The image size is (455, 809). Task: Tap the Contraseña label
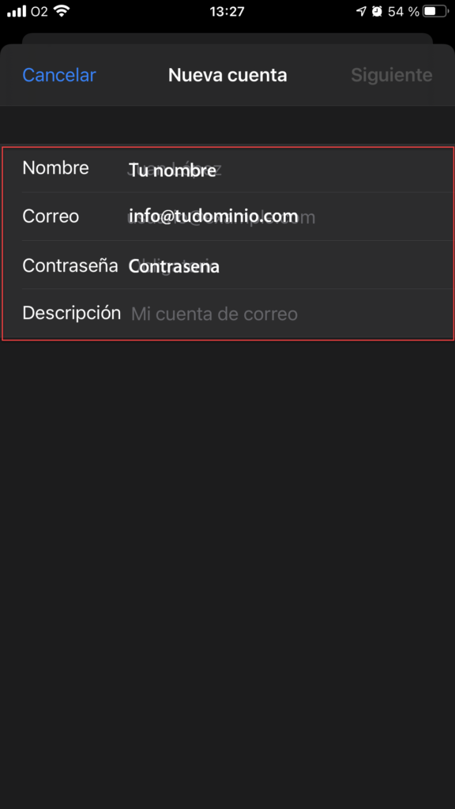click(x=70, y=265)
